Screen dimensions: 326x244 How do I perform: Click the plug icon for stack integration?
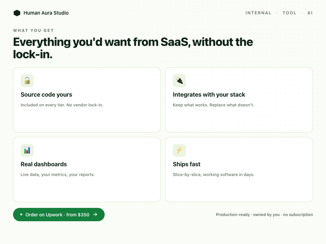179,80
